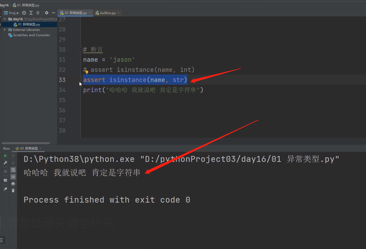Select the day16 folder in Project tree

coord(18,19)
